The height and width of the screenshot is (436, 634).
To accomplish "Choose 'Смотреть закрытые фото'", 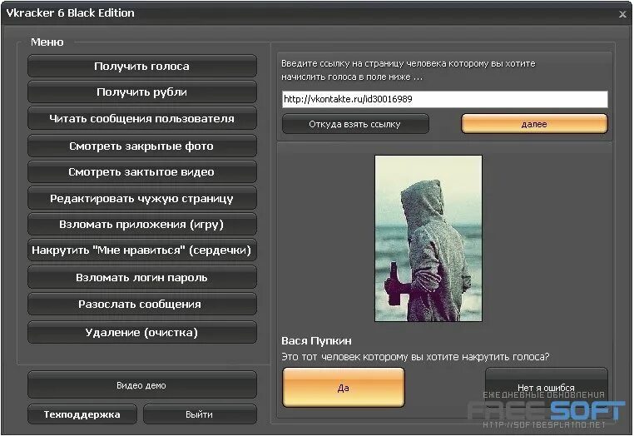I will [142, 146].
